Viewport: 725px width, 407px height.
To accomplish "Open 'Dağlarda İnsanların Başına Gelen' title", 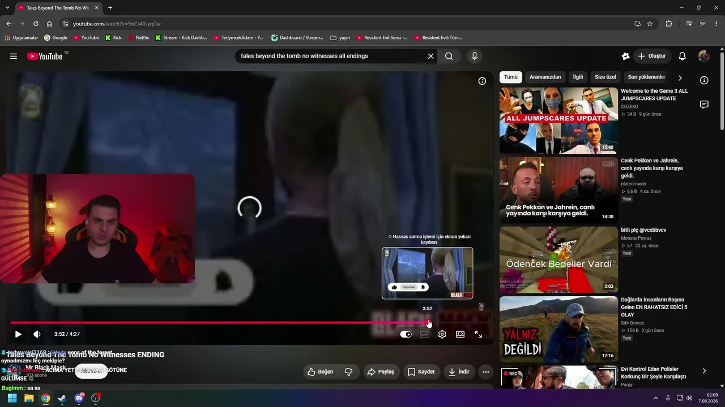I will point(654,307).
